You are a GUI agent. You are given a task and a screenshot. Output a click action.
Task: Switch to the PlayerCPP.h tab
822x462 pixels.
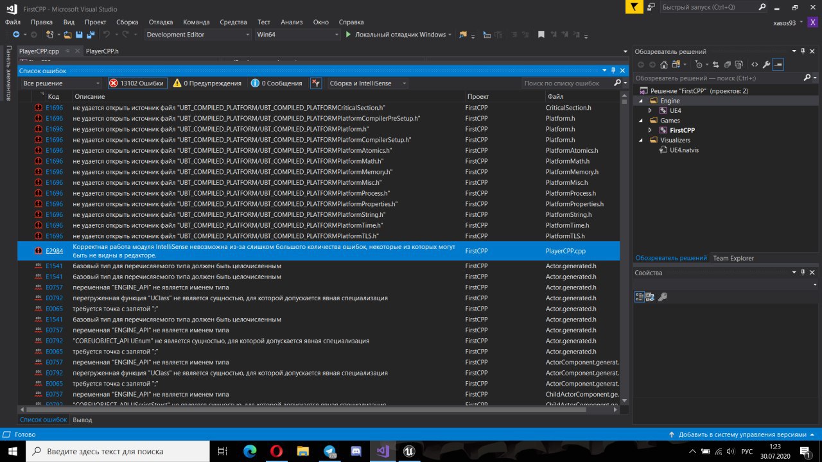tap(102, 51)
